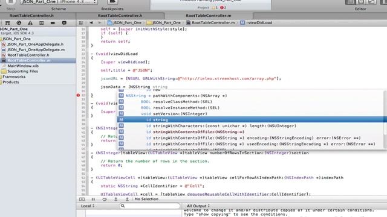
Task: Select the RootTableController.m tab
Action: click(x=208, y=16)
